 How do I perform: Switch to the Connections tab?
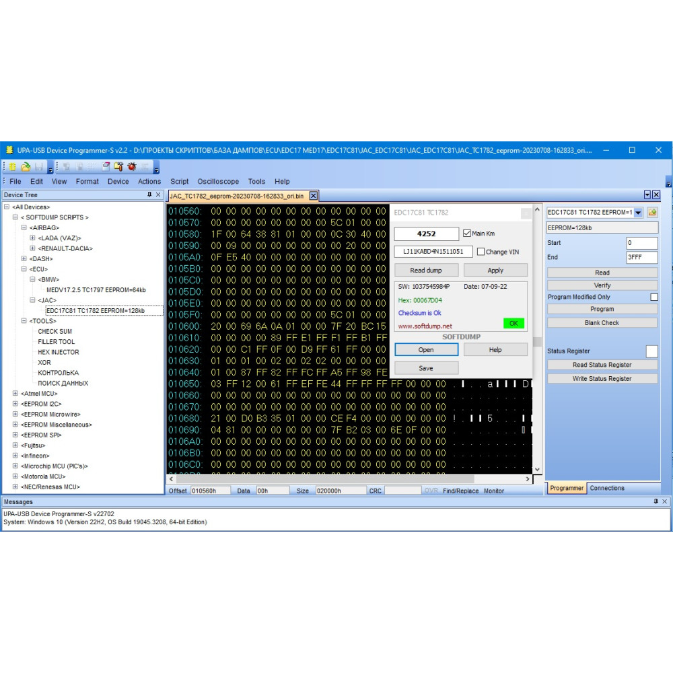pyautogui.click(x=607, y=488)
